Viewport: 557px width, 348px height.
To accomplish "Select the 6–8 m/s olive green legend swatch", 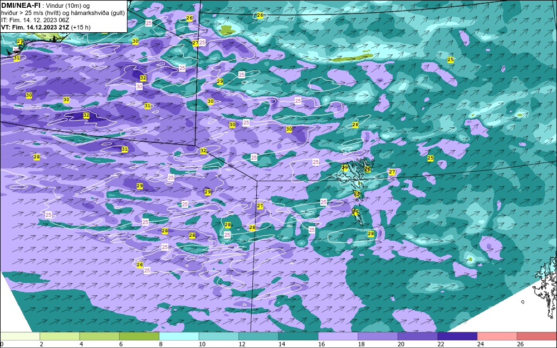I will [x=139, y=336].
